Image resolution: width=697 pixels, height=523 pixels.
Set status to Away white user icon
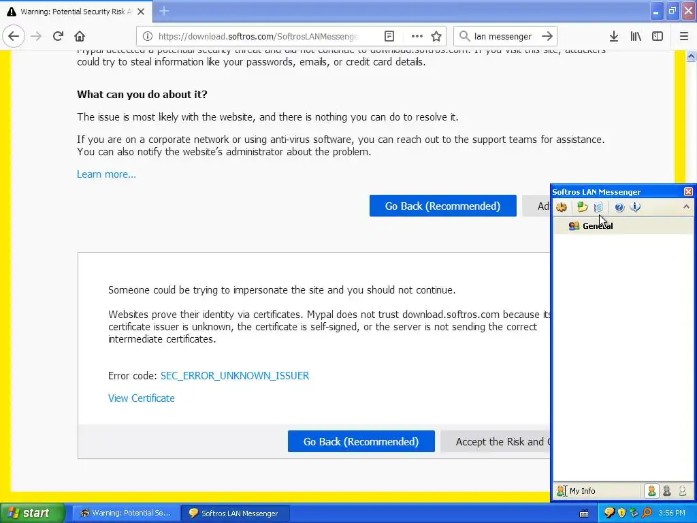tap(682, 491)
